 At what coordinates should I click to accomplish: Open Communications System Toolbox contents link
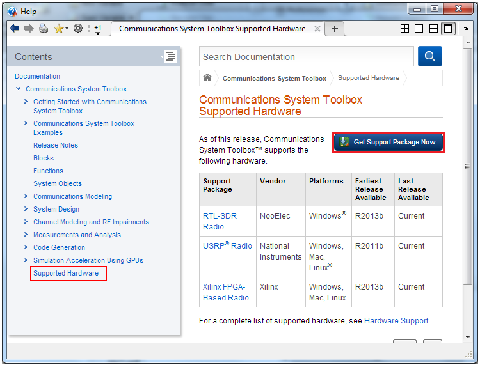76,89
